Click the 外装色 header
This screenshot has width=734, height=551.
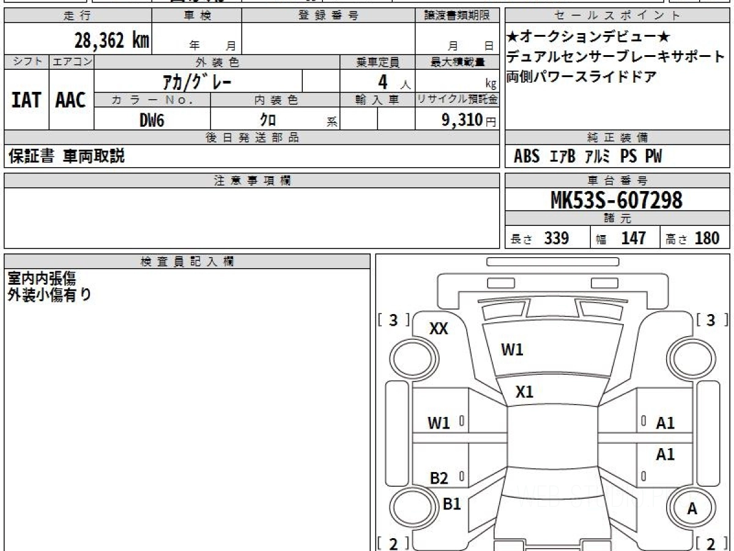pyautogui.click(x=217, y=62)
